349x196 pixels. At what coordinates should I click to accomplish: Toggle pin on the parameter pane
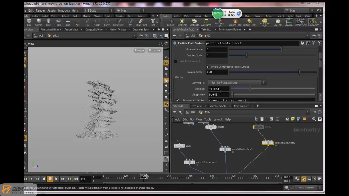[x=314, y=35]
